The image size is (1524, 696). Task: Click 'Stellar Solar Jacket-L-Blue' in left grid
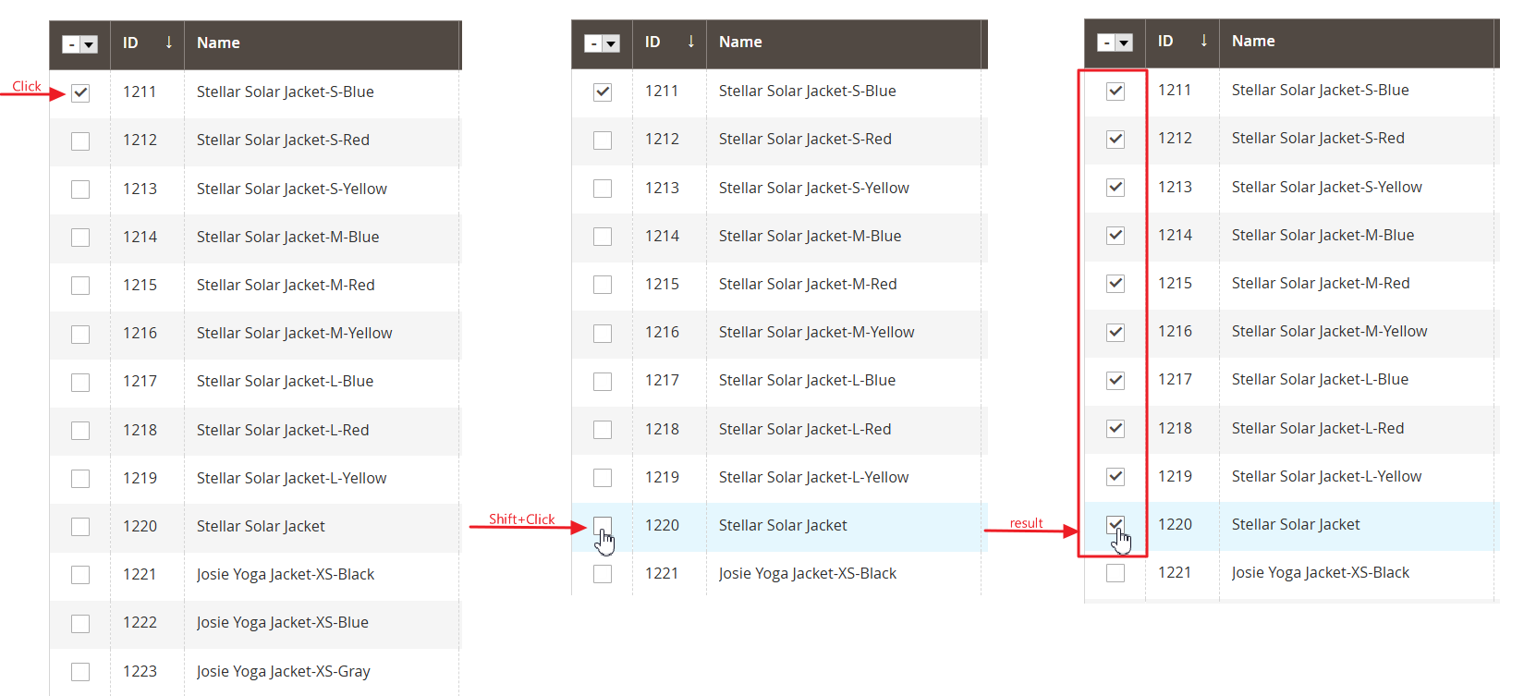pyautogui.click(x=285, y=381)
